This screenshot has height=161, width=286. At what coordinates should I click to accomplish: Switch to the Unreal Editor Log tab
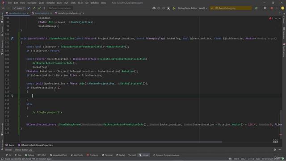pos(24,150)
